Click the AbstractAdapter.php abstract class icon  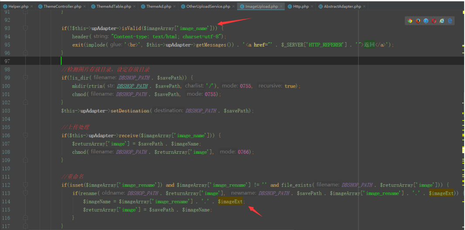pyautogui.click(x=321, y=6)
